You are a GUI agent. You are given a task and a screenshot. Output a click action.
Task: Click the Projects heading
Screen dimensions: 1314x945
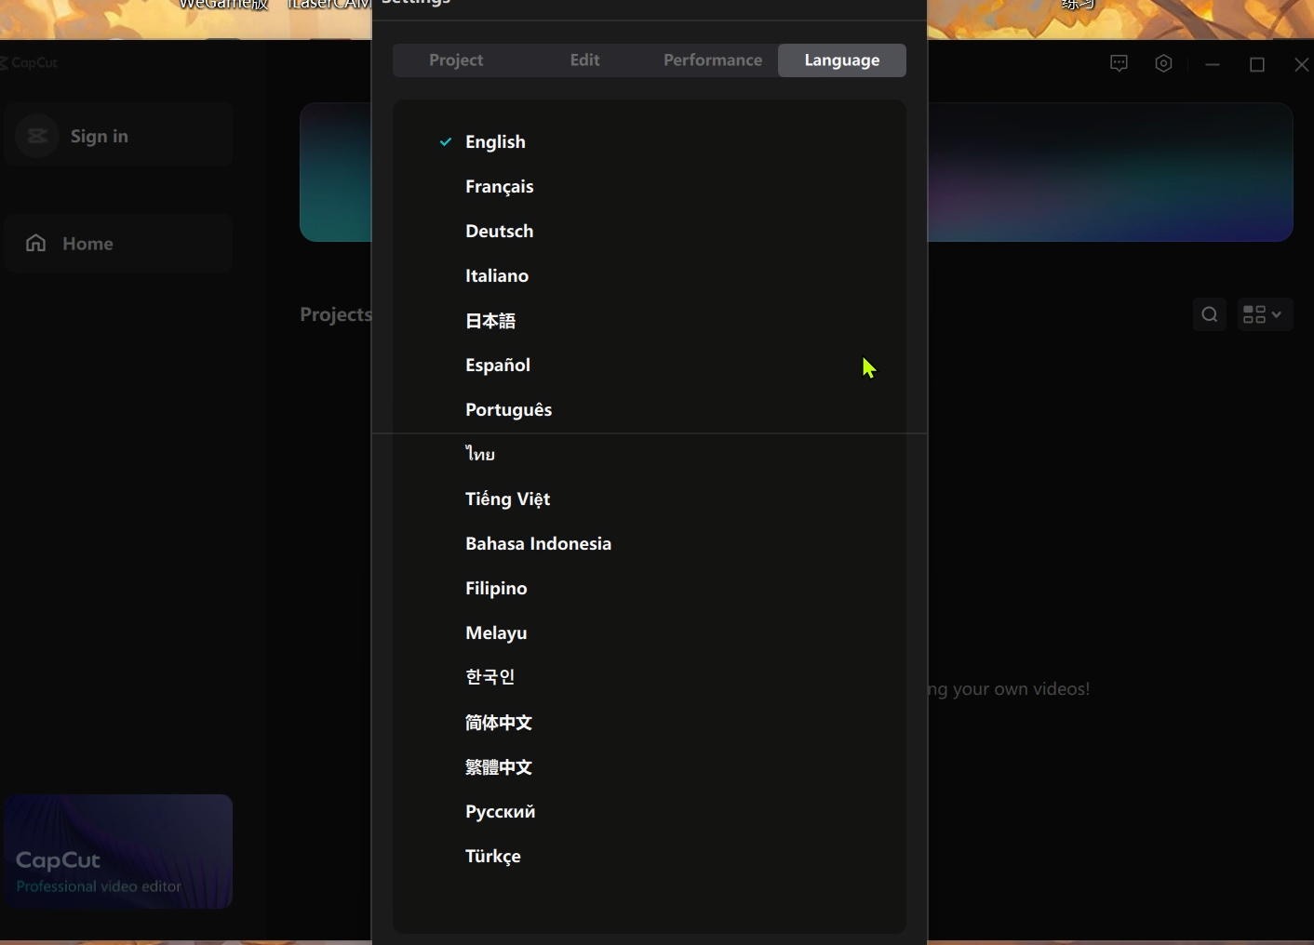336,314
